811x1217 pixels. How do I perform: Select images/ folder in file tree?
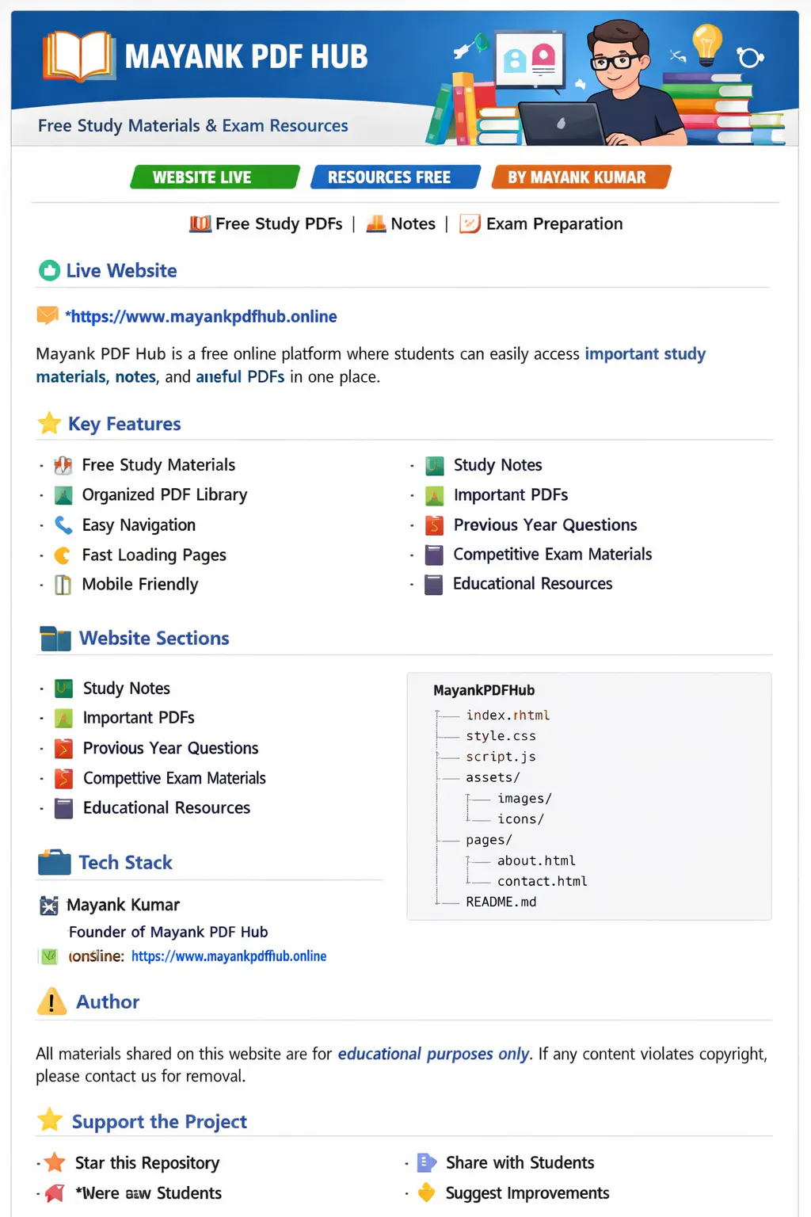pos(524,798)
